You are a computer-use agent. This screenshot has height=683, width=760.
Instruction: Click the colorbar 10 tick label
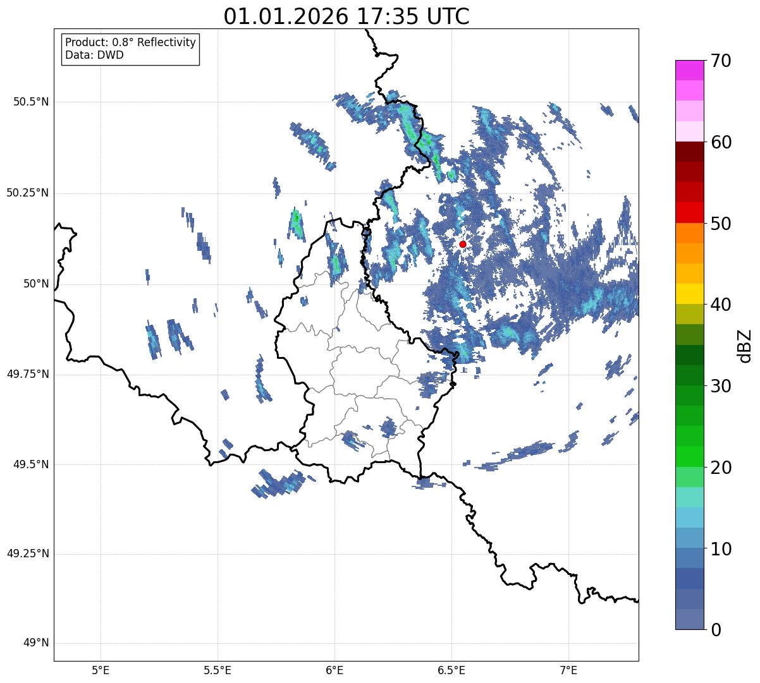tap(720, 549)
